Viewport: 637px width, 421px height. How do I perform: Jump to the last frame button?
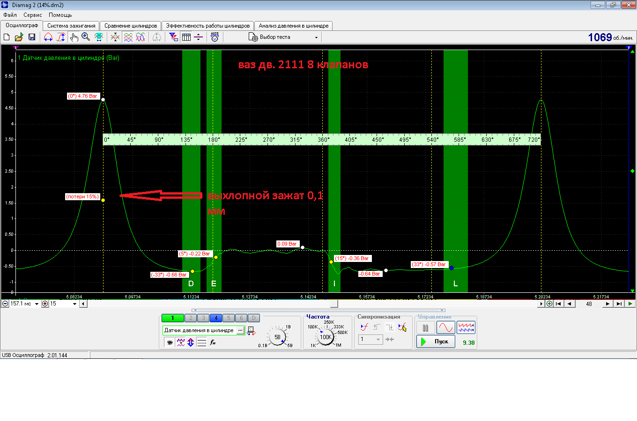619,304
